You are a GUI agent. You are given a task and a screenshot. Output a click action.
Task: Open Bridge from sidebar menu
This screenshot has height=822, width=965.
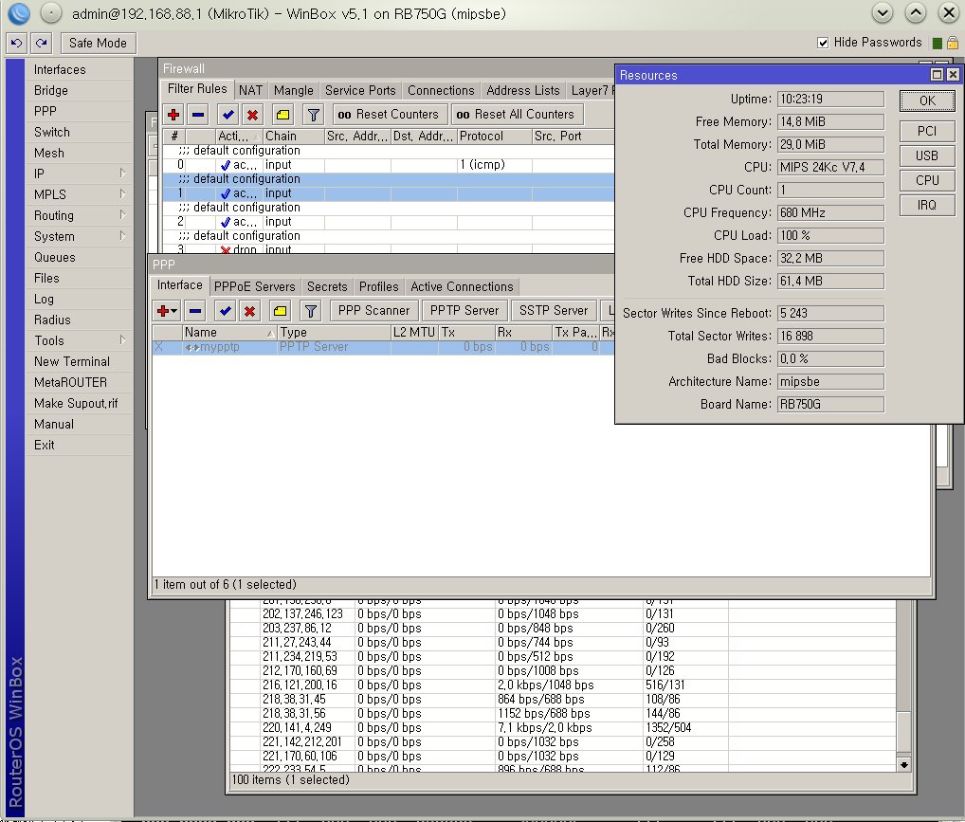79,90
